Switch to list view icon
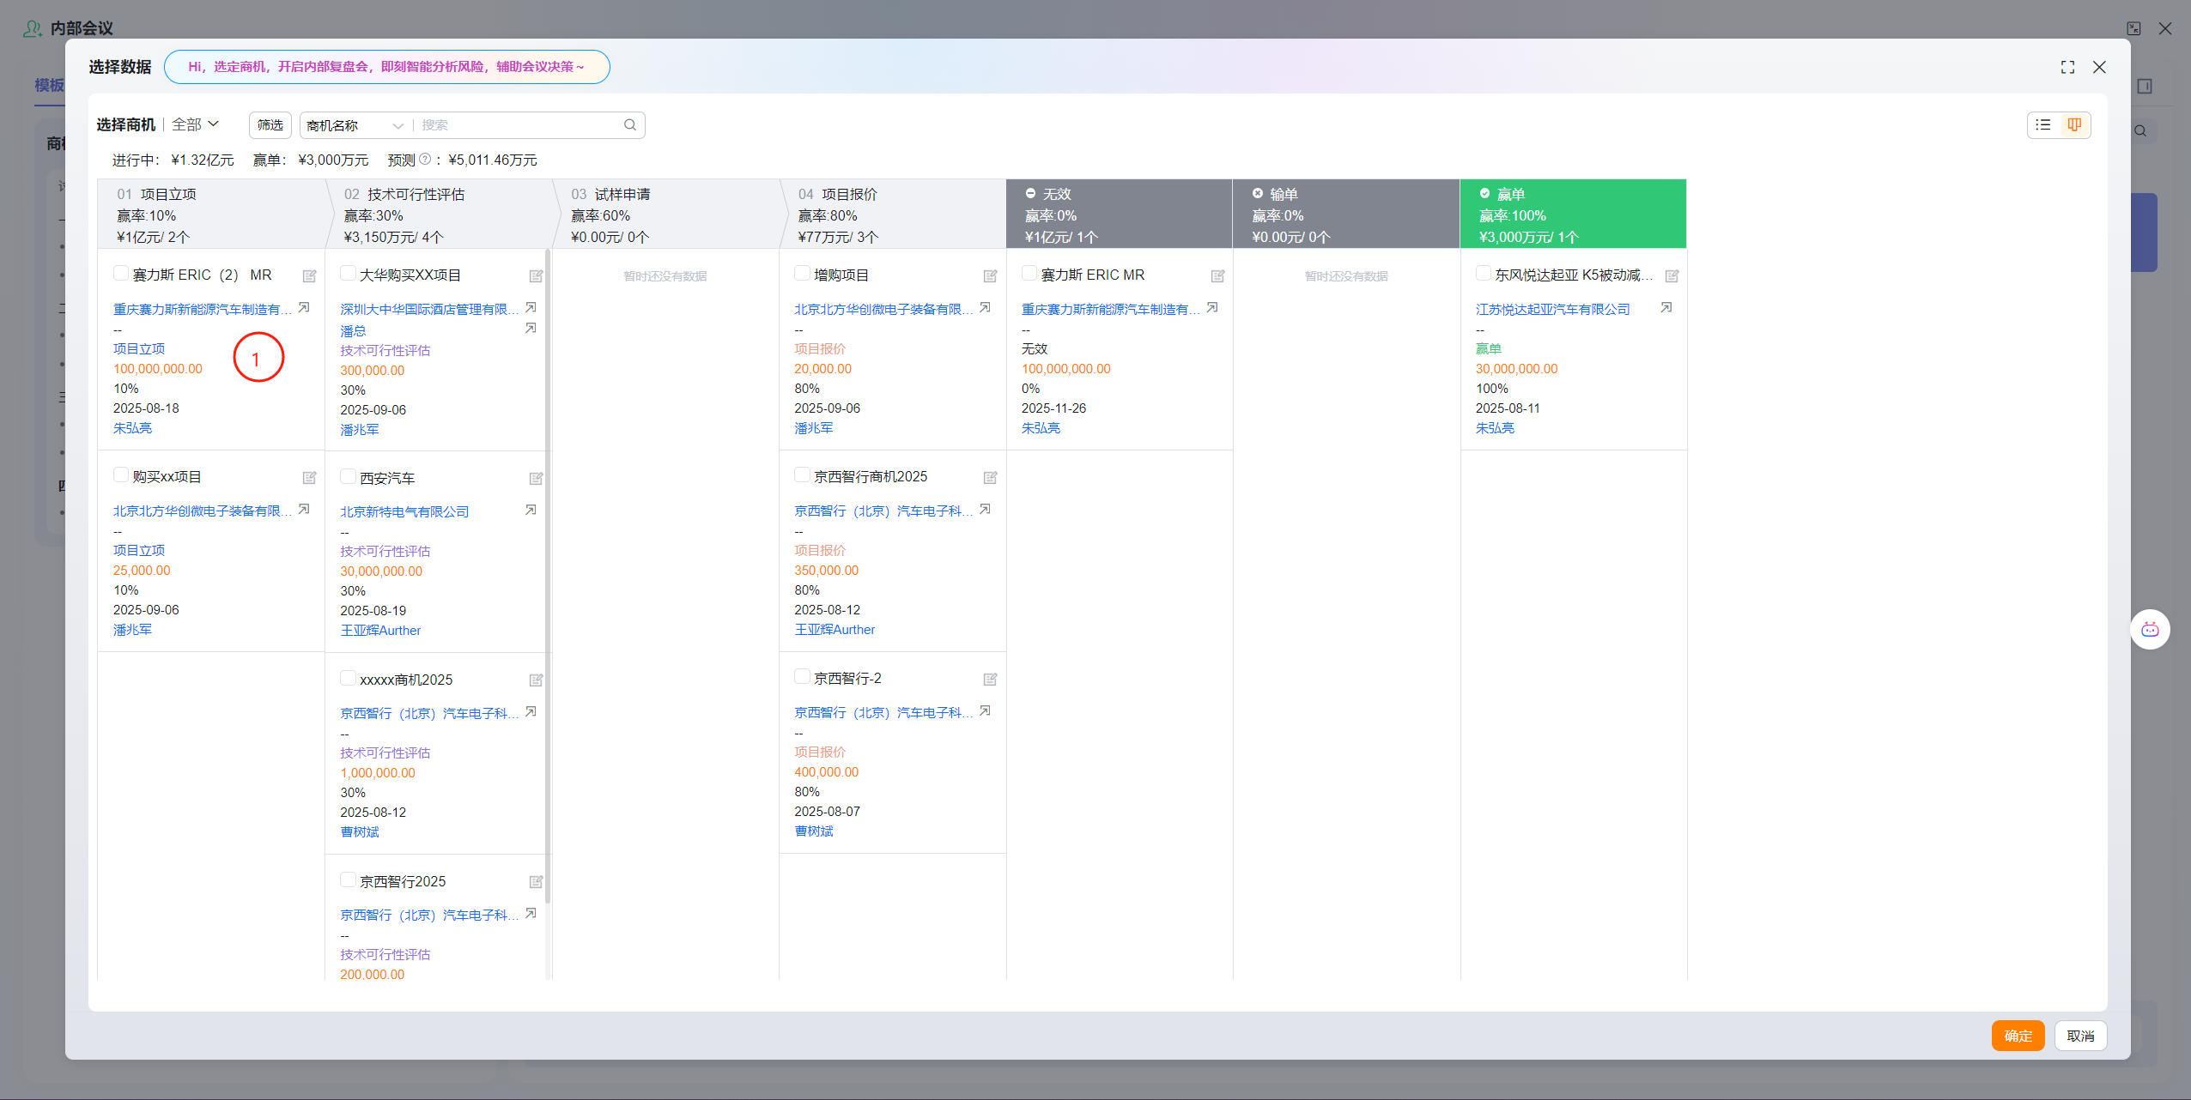 pyautogui.click(x=2043, y=125)
